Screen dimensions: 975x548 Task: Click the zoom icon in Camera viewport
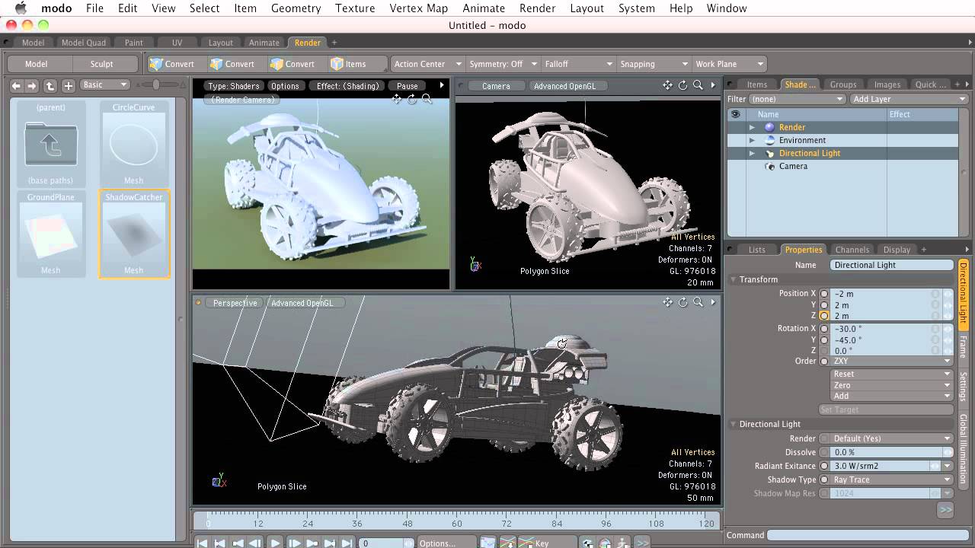coord(698,85)
